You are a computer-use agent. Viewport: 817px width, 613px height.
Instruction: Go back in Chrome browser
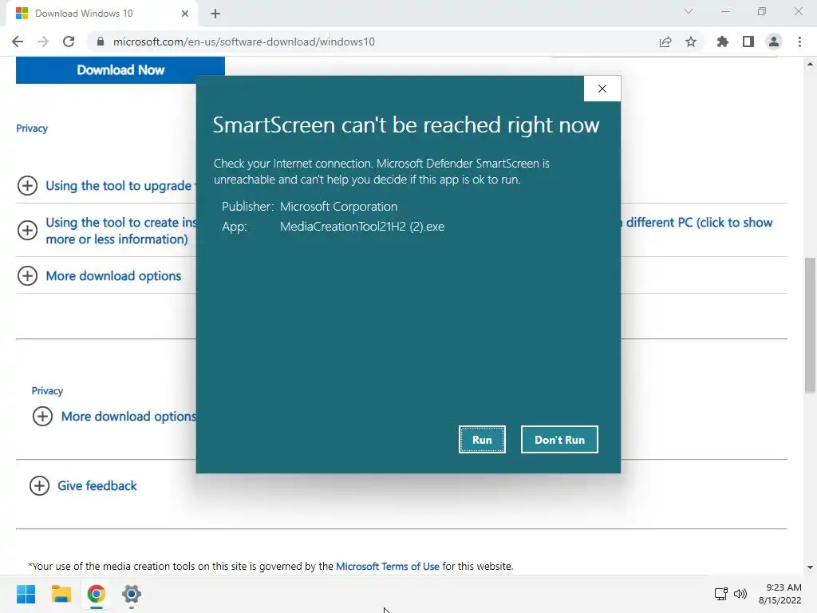point(18,42)
